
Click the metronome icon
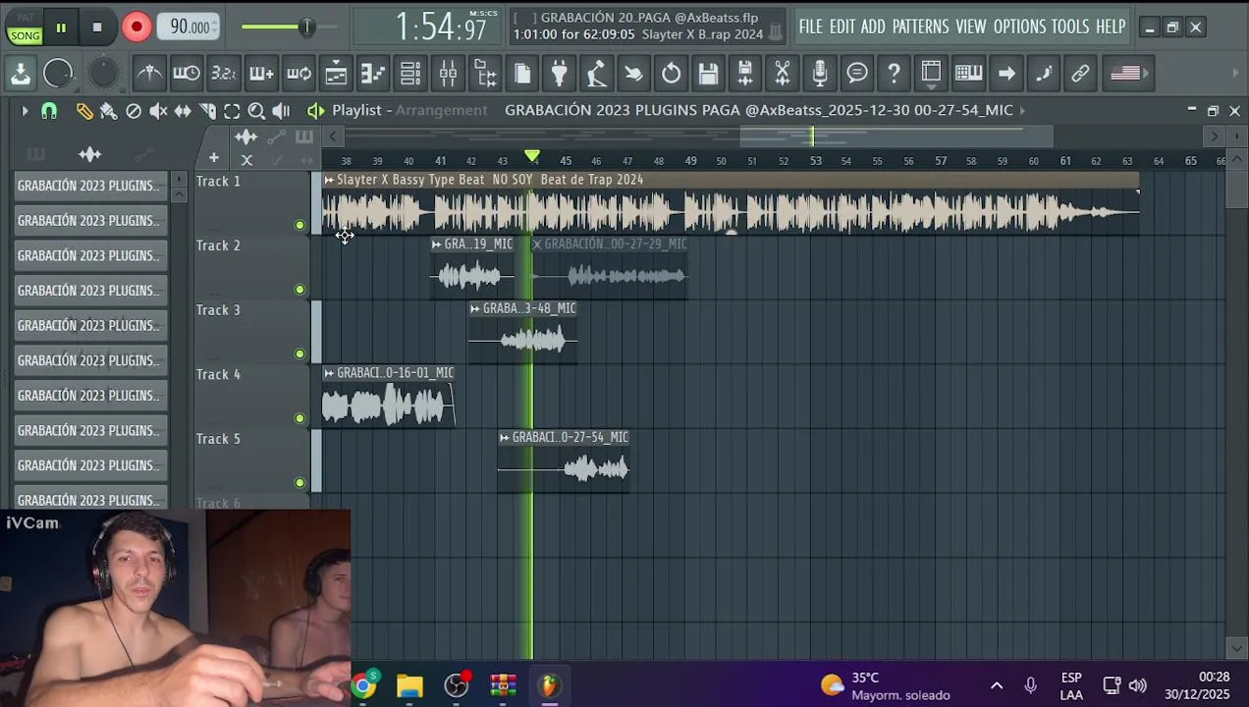pyautogui.click(x=149, y=73)
